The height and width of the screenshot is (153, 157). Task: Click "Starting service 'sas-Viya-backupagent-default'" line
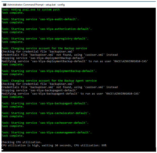point(45,103)
